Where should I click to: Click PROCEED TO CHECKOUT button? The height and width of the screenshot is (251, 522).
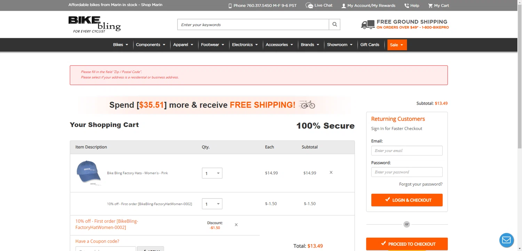[x=407, y=244]
